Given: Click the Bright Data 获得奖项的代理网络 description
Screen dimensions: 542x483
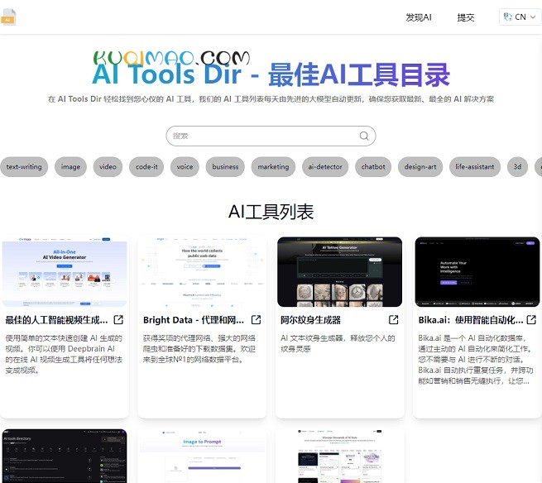Looking at the screenshot, I should (x=199, y=348).
